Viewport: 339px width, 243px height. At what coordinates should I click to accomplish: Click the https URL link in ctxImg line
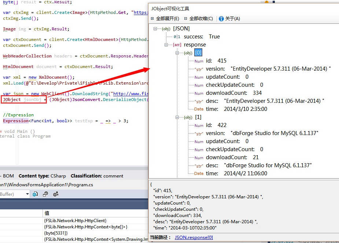tap(141, 12)
